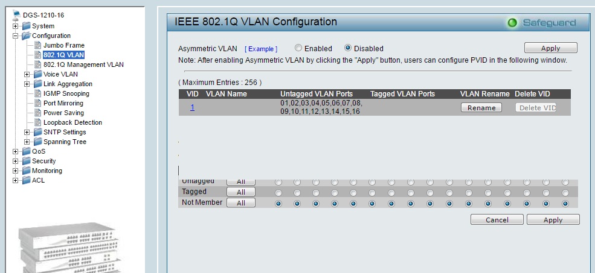This screenshot has width=595, height=273.
Task: Click the Tagged VLAN Ports column header
Action: point(402,94)
